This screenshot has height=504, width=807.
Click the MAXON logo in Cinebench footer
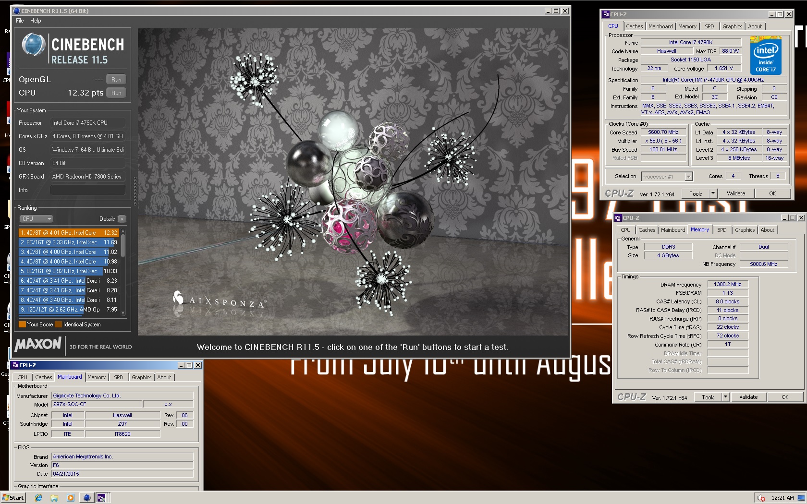pos(38,344)
